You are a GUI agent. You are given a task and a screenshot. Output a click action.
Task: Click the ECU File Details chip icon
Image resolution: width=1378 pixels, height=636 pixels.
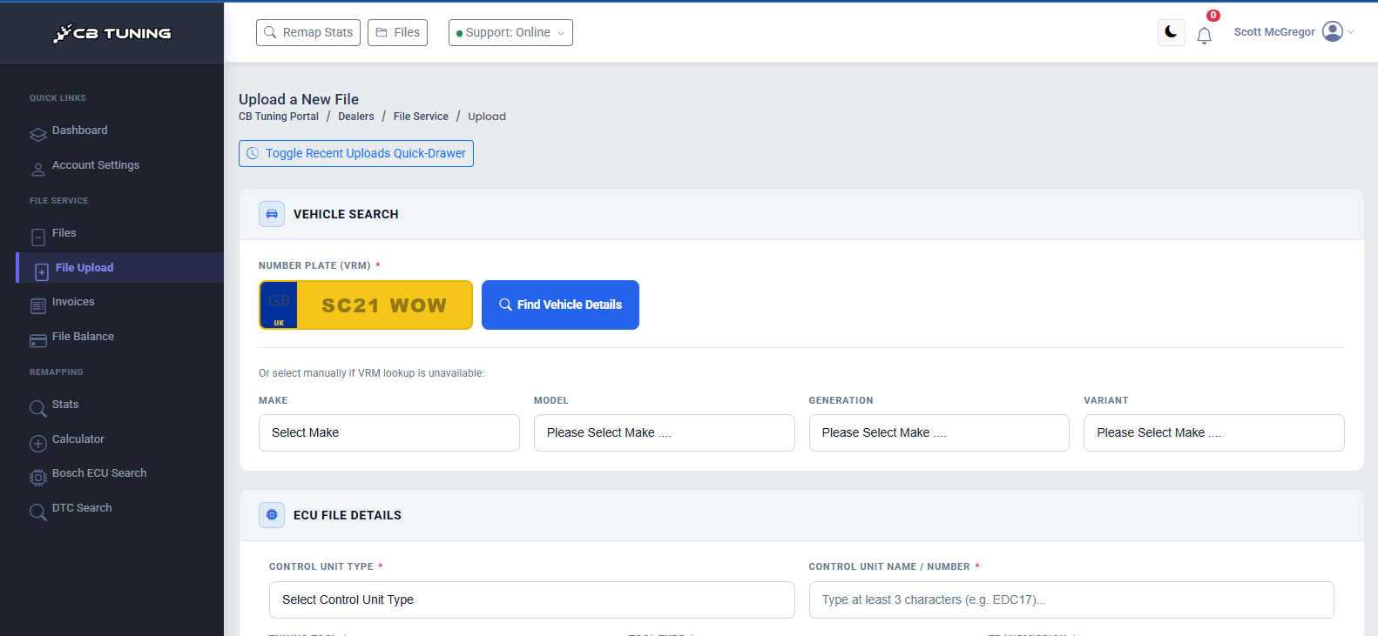(272, 515)
